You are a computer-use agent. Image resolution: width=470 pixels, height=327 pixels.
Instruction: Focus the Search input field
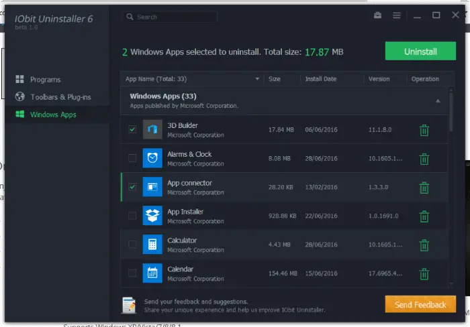[x=170, y=17]
